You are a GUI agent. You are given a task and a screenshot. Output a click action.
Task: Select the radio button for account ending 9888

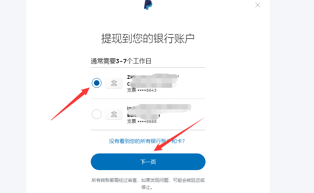click(x=97, y=114)
